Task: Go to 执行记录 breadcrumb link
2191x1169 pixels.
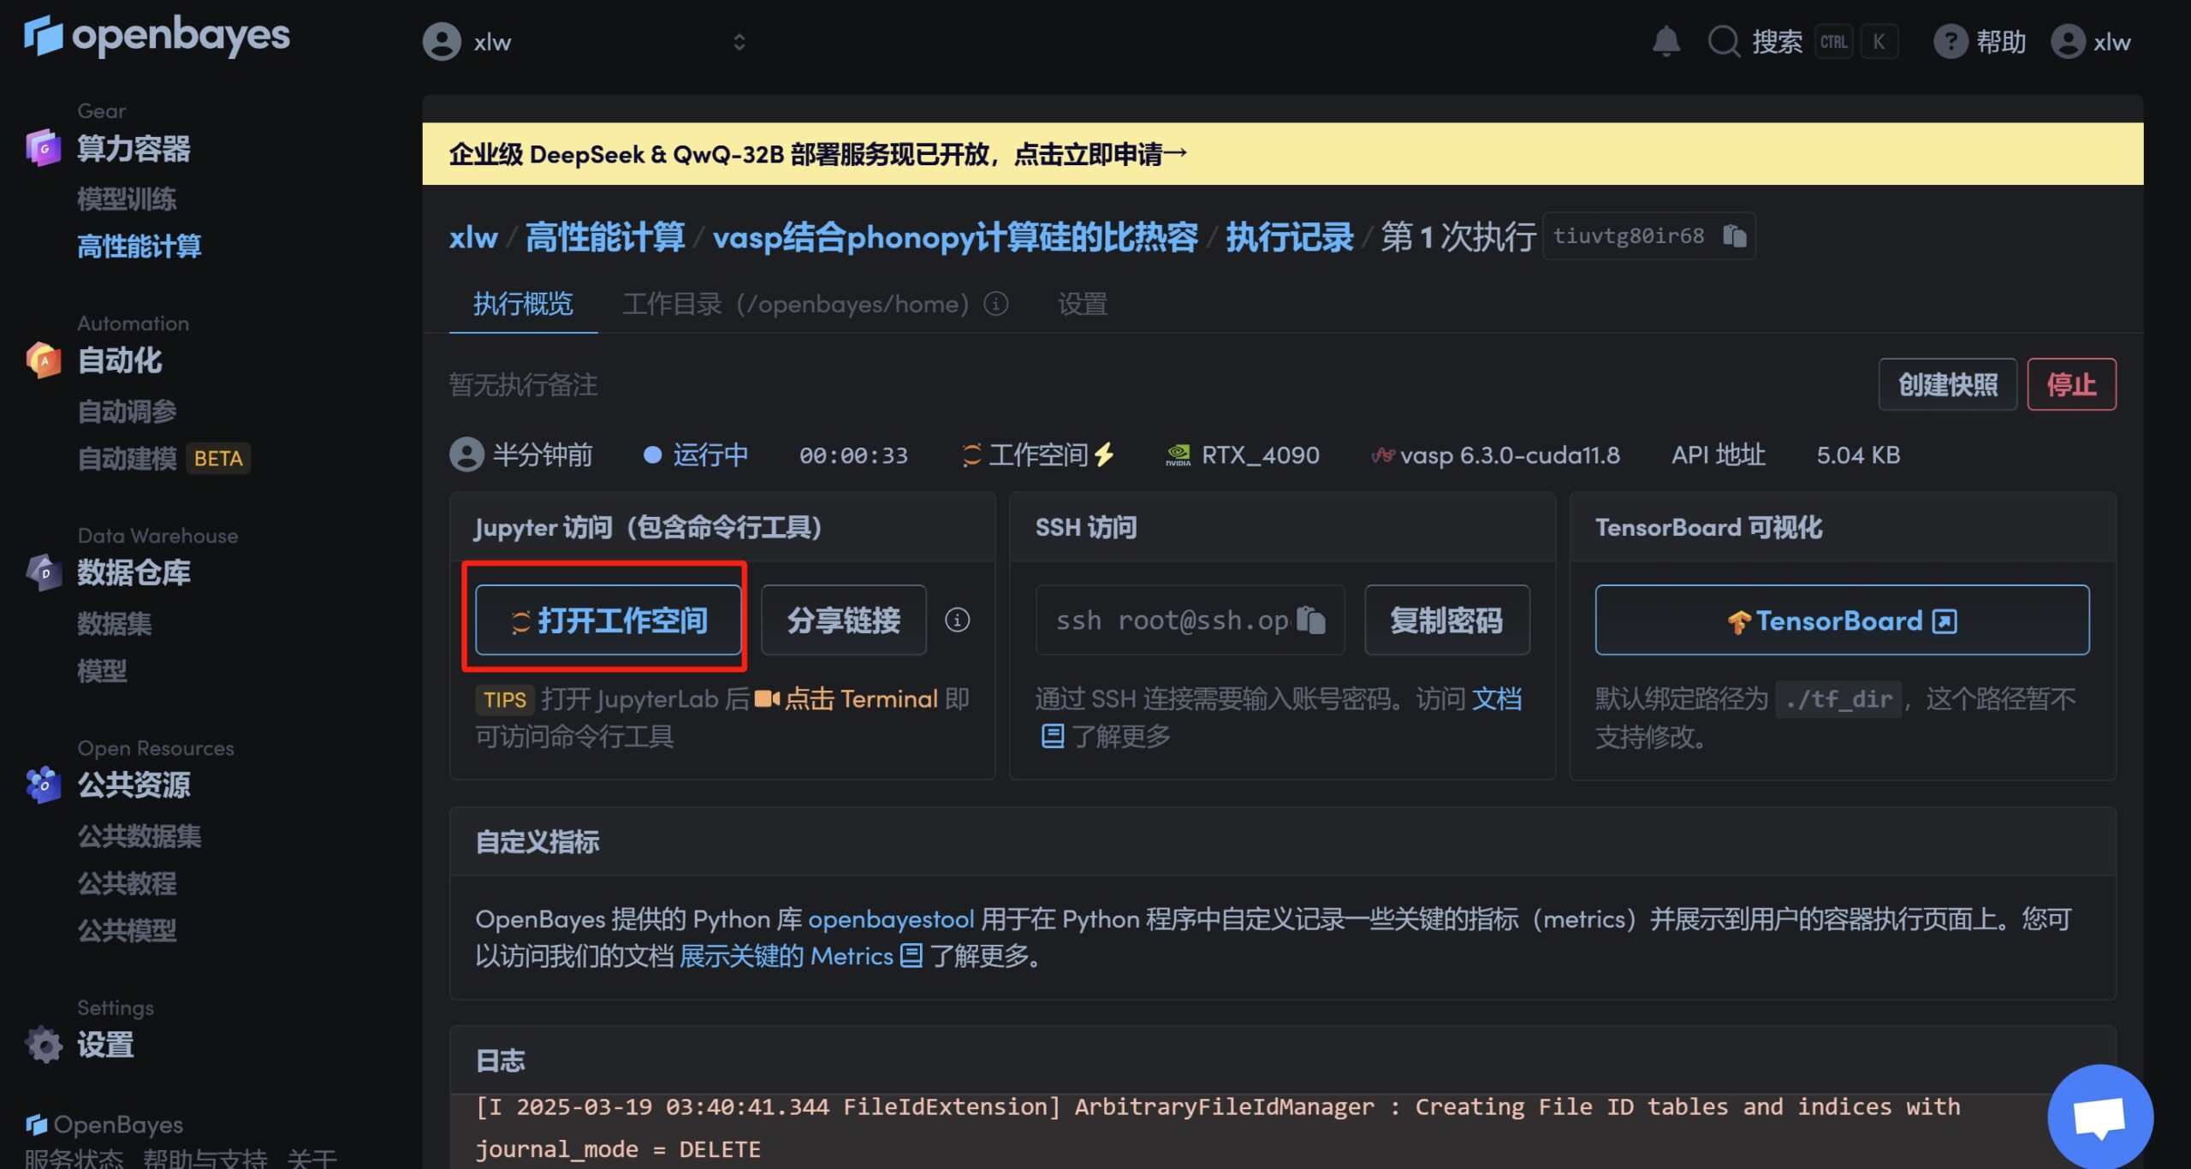Action: (1289, 237)
